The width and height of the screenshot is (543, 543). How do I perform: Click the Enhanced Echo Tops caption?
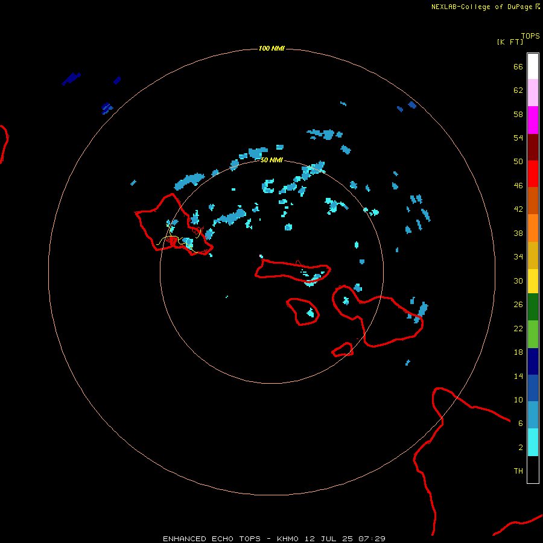coord(274,539)
